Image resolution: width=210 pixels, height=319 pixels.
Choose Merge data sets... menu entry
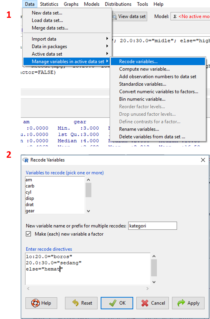tap(67, 28)
